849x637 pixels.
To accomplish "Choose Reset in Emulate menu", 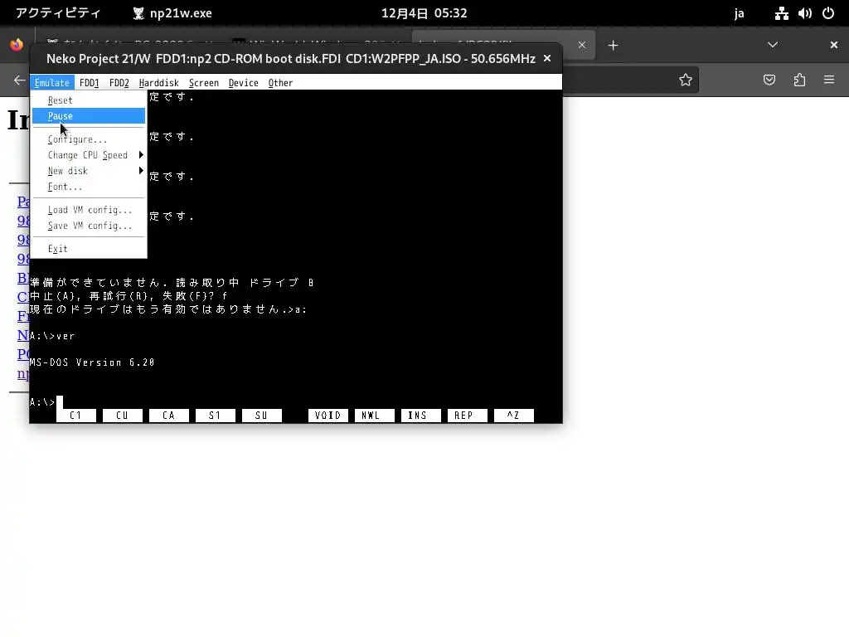I will 89,100.
